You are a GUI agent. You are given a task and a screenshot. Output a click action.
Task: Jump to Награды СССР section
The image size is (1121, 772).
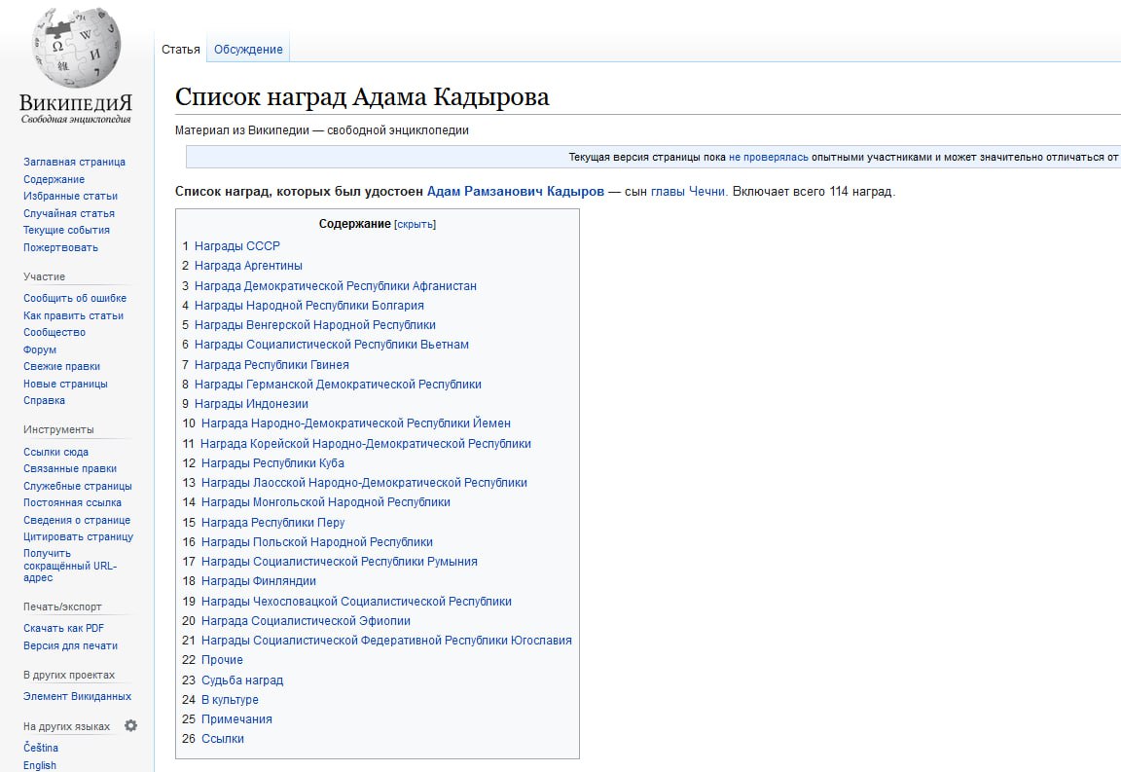tap(236, 246)
